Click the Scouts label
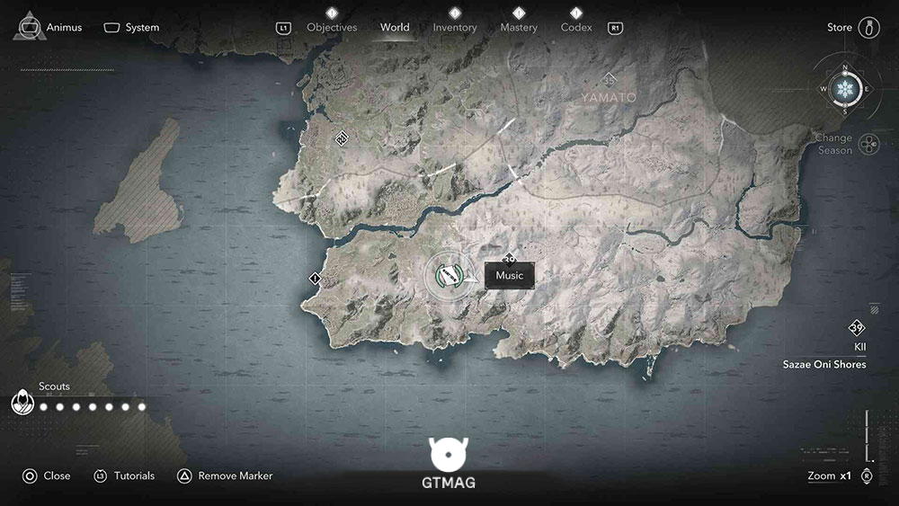The height and width of the screenshot is (506, 899). pyautogui.click(x=54, y=386)
